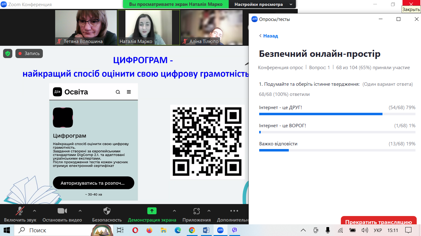The width and height of the screenshot is (421, 236).
Task: Click Windows Start button
Action: point(7,230)
